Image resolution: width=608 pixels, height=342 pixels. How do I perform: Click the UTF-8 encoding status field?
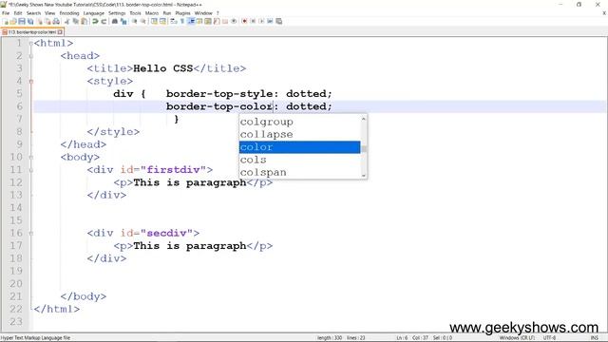coord(549,338)
